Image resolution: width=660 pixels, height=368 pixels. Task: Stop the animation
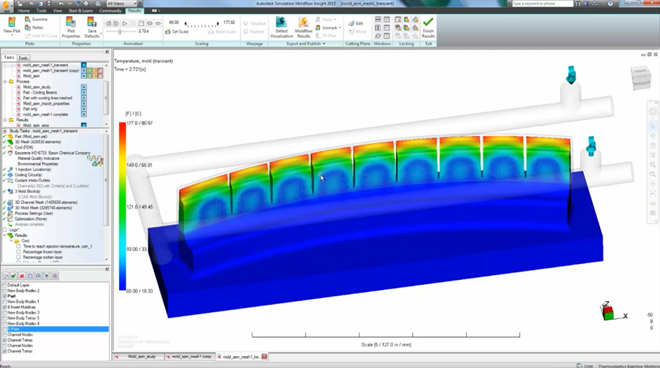[x=141, y=24]
